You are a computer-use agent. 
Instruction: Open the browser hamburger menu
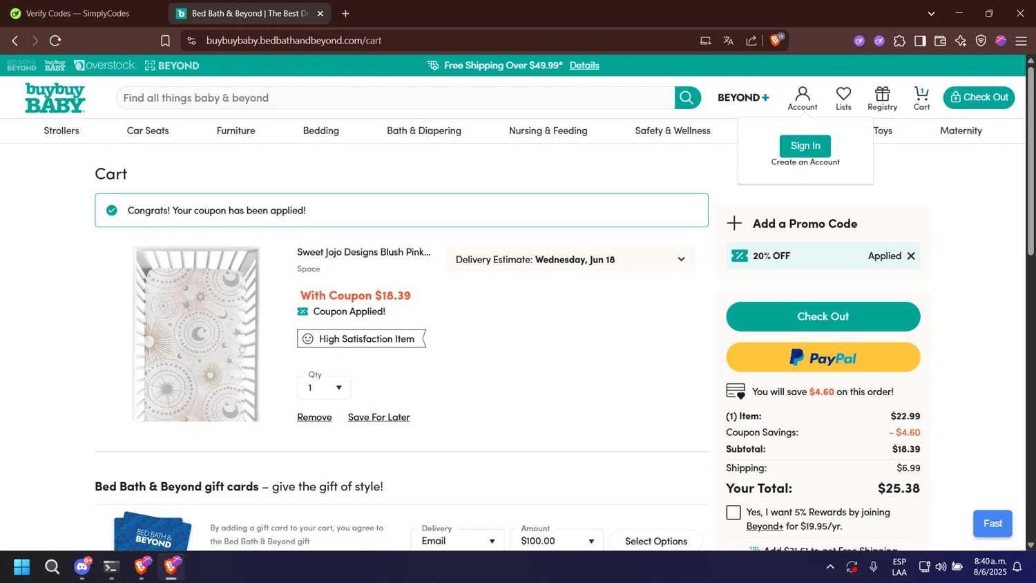pyautogui.click(x=1021, y=41)
